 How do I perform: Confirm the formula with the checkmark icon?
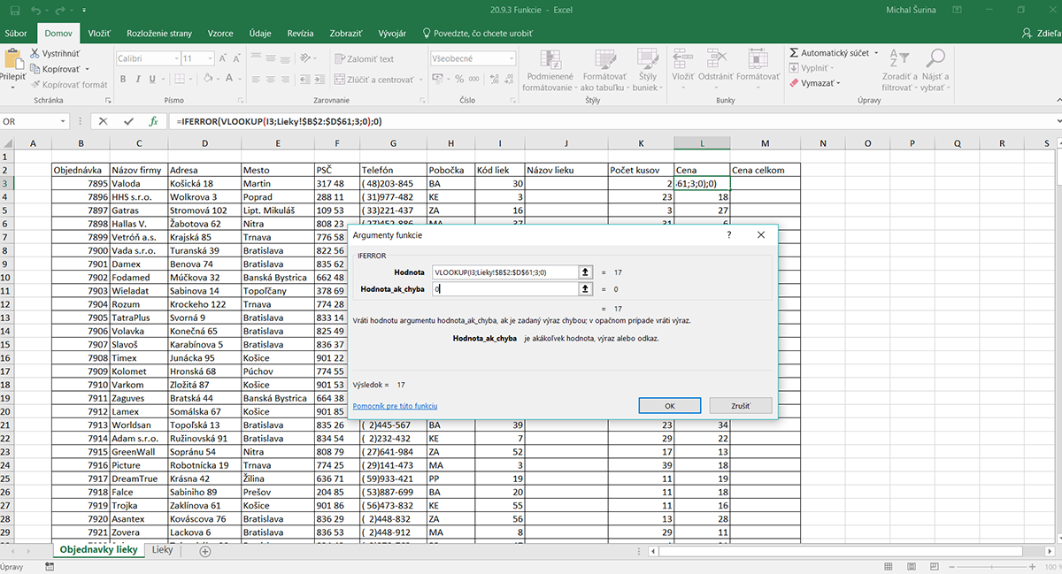point(128,121)
